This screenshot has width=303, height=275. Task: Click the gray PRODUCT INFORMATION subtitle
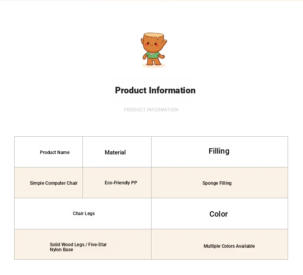151,110
